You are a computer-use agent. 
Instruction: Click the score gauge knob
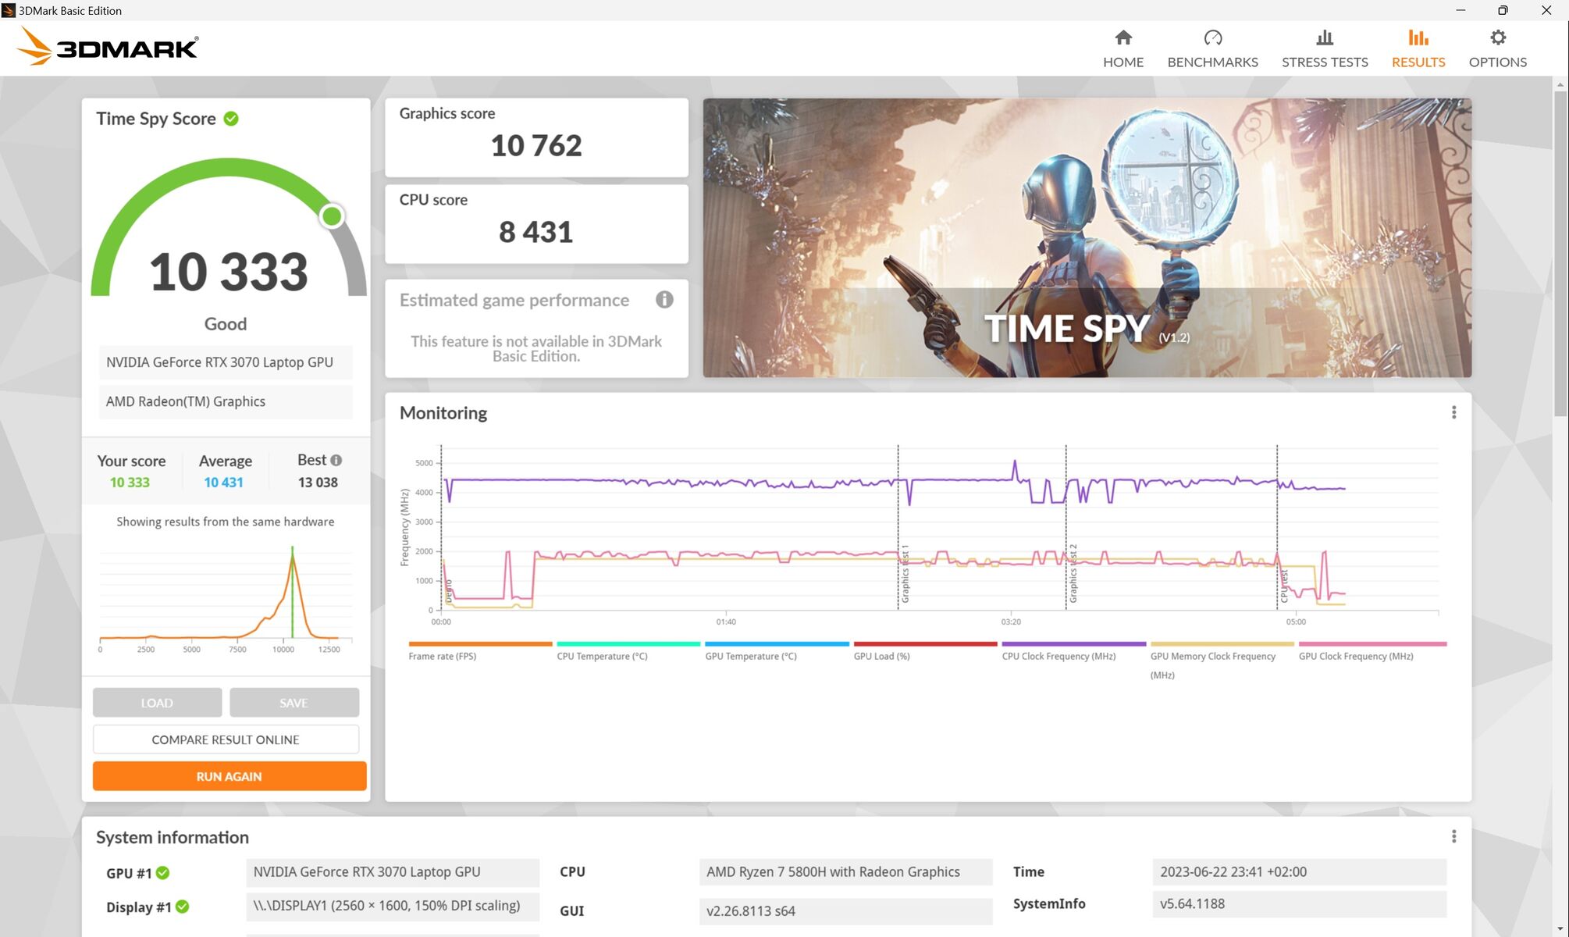(x=332, y=216)
